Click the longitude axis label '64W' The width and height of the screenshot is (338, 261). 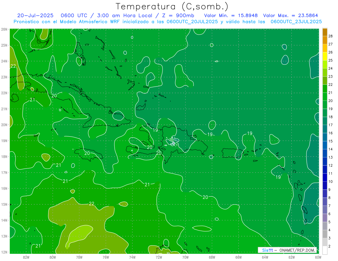point(265,257)
